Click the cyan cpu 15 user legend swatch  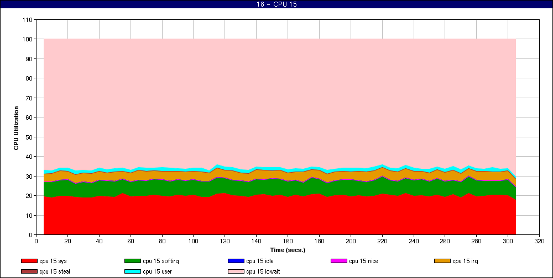tap(133, 271)
